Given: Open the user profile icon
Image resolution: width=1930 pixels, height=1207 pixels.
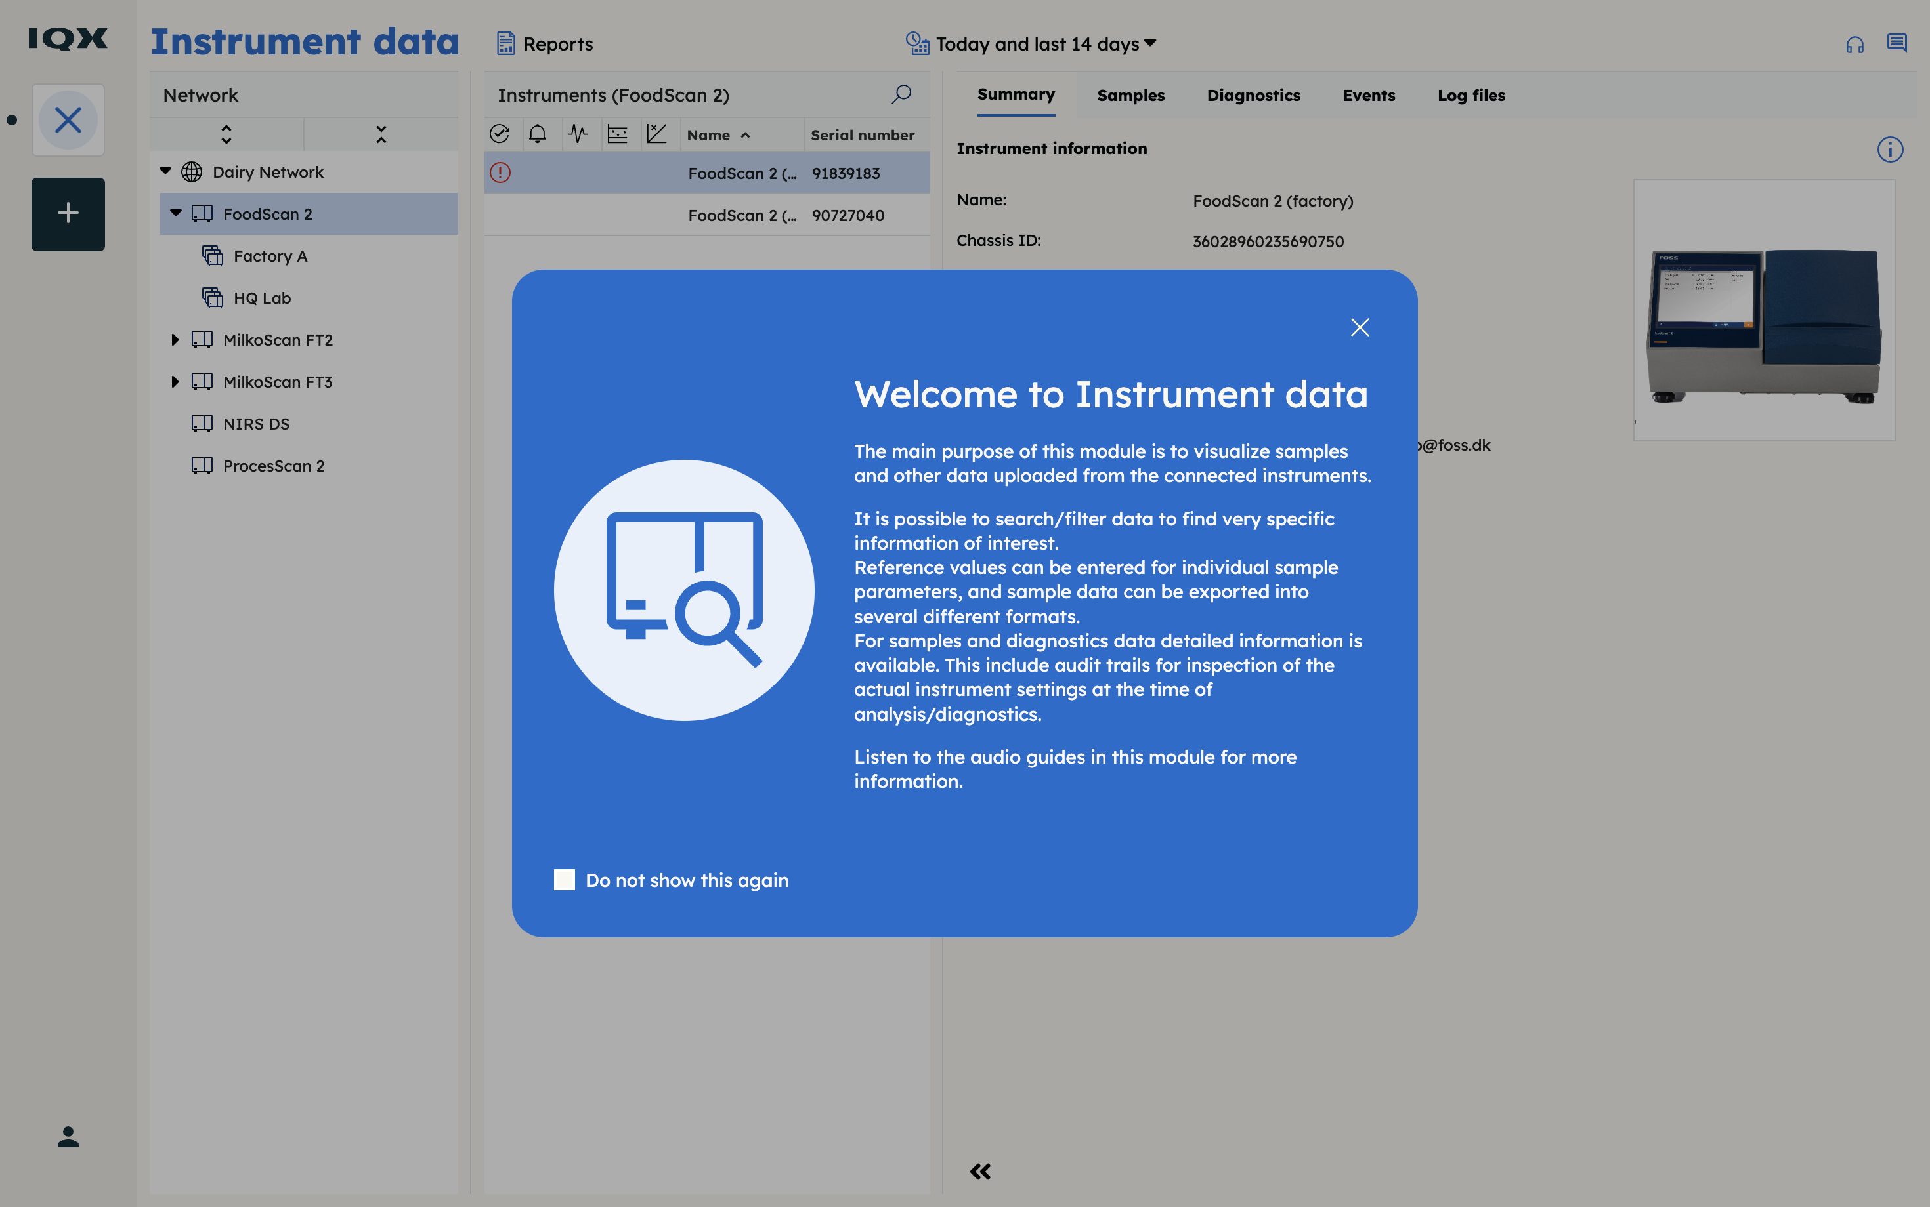Looking at the screenshot, I should point(68,1136).
